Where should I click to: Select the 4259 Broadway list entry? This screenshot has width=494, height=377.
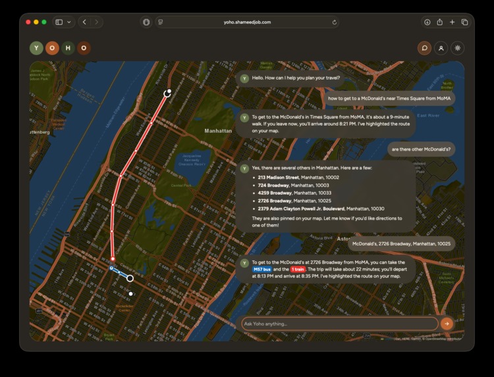294,193
